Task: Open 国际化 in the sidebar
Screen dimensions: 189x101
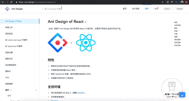Action: pyautogui.click(x=8, y=71)
